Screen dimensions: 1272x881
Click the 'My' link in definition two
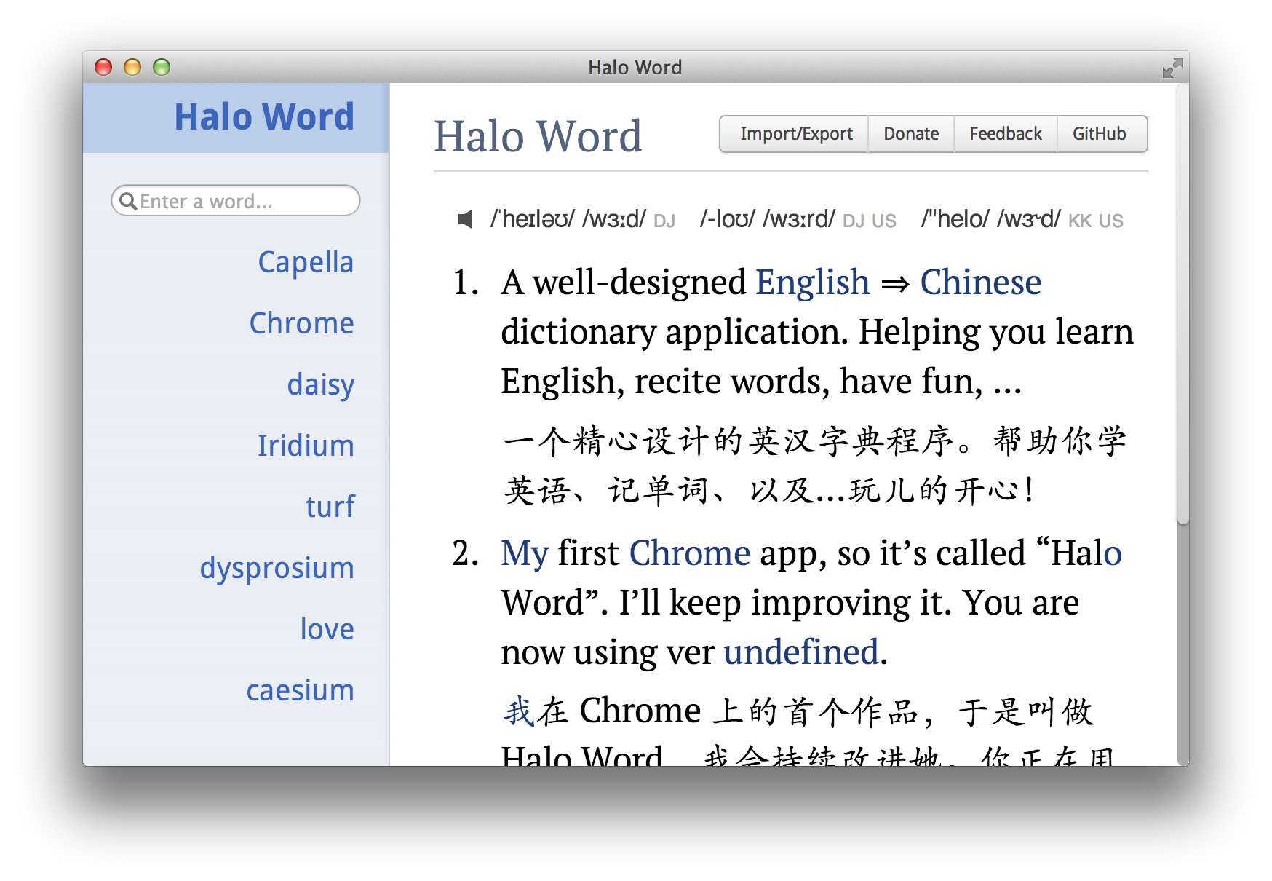[x=524, y=553]
